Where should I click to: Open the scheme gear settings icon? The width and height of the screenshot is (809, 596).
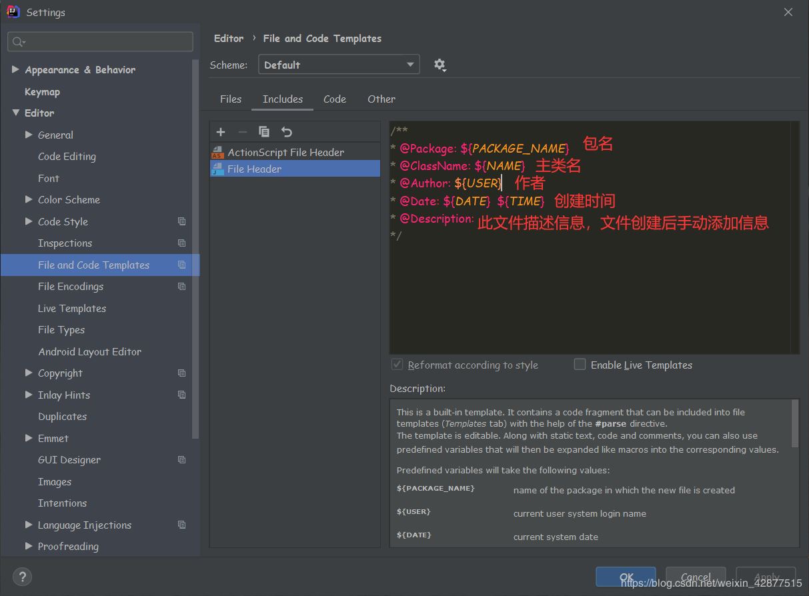(440, 65)
